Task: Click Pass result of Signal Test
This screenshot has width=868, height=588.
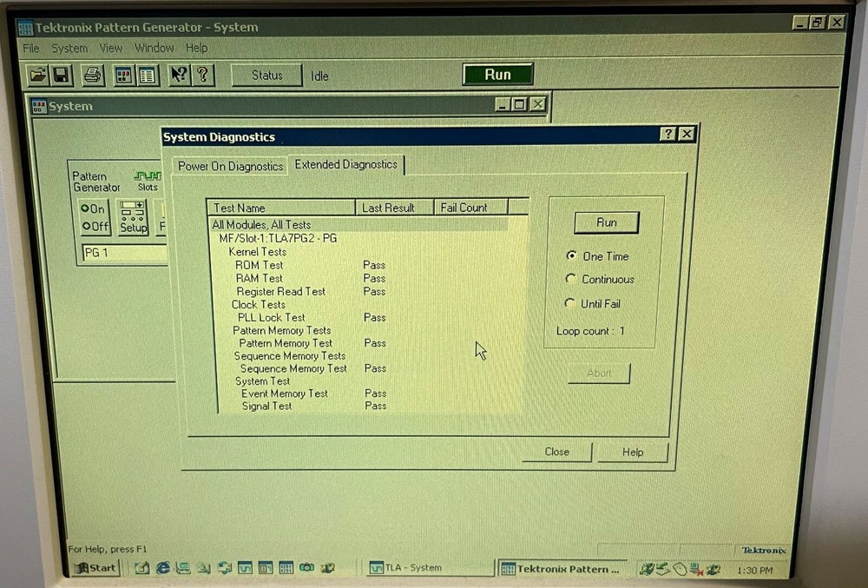Action: coord(375,406)
